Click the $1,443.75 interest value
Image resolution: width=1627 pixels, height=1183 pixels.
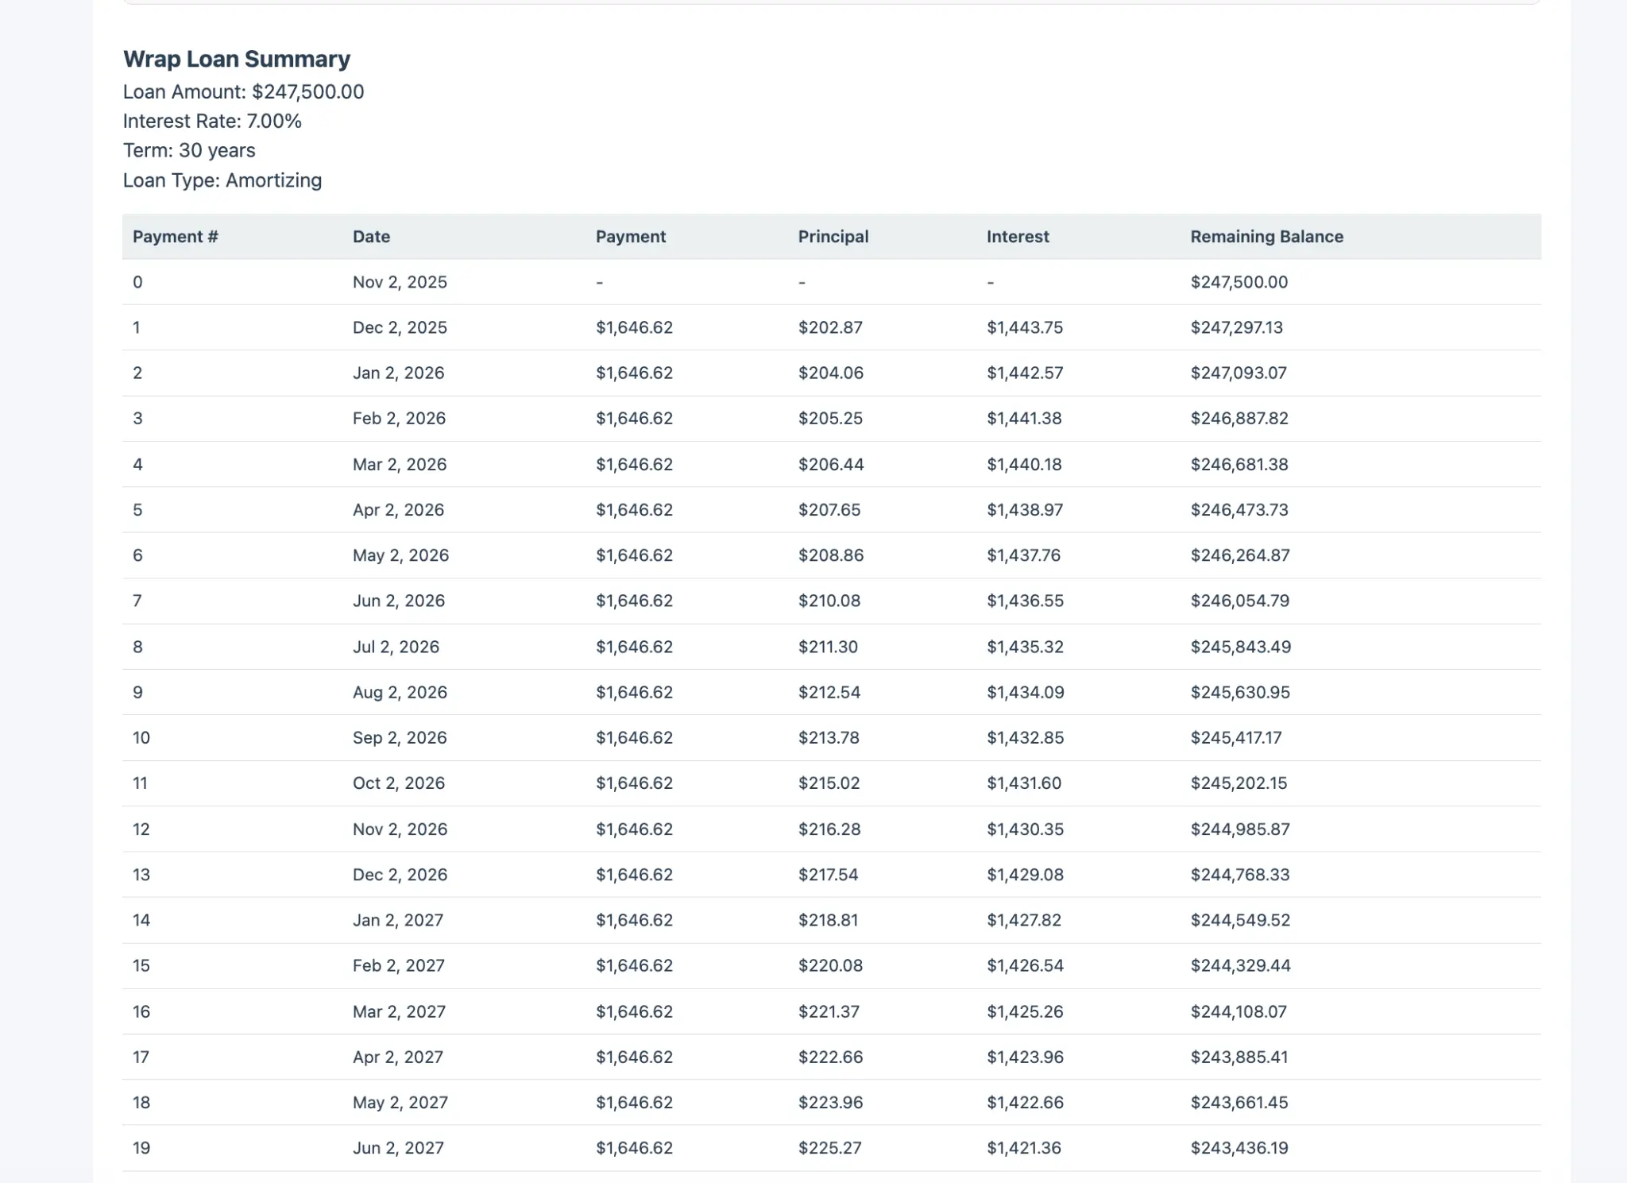[1024, 327]
